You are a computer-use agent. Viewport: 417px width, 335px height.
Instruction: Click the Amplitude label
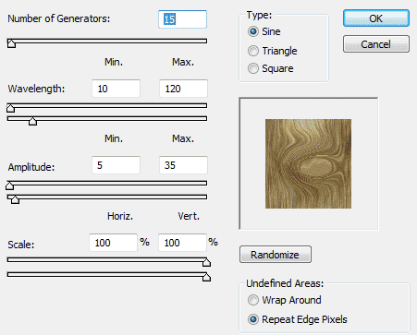click(x=31, y=167)
